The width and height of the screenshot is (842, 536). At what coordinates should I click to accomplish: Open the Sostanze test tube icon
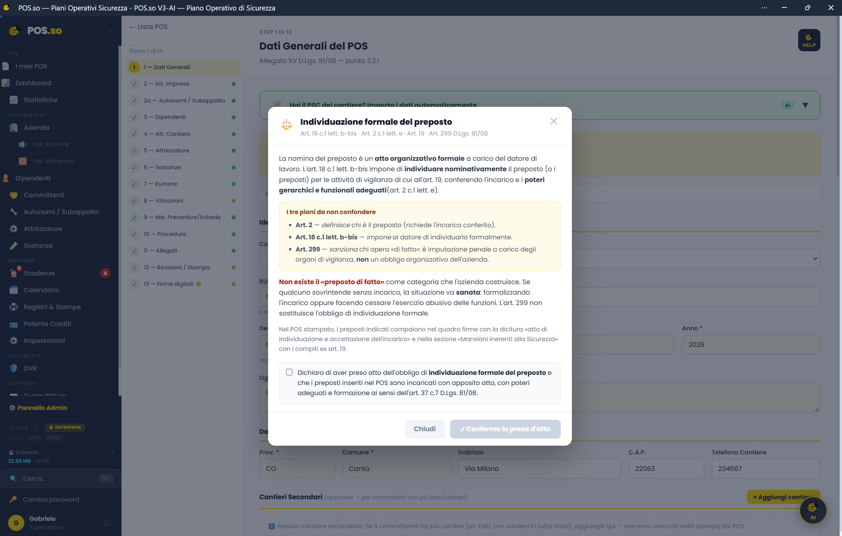click(x=14, y=245)
